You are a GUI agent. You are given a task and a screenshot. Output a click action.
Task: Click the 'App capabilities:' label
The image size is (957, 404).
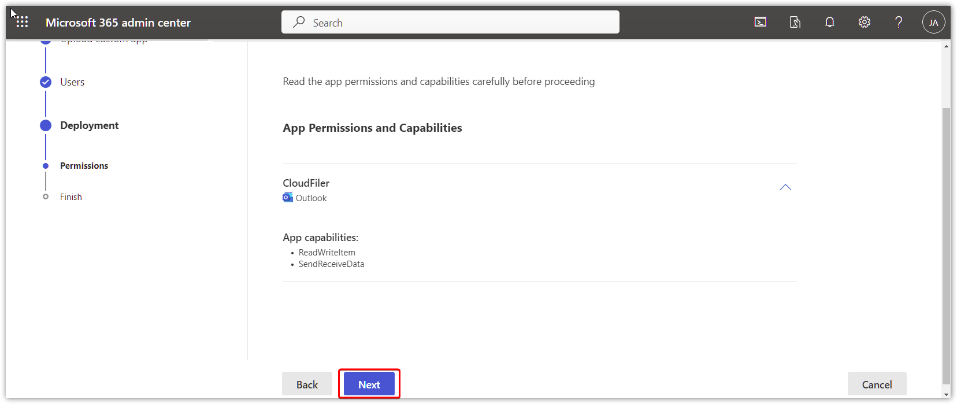point(320,238)
